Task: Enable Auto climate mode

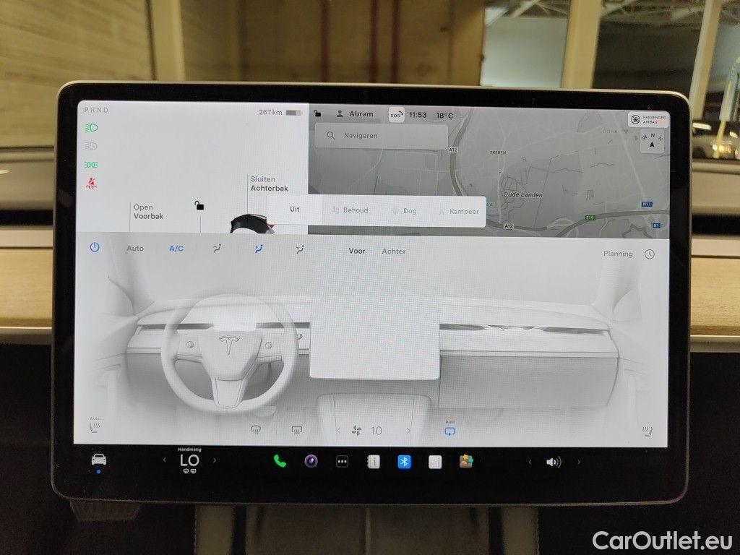Action: 135,248
